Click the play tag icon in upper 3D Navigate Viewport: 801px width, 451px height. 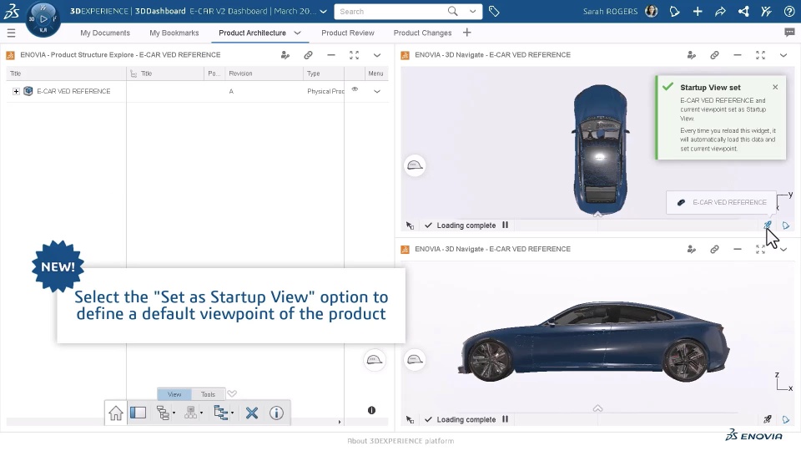pyautogui.click(x=786, y=225)
